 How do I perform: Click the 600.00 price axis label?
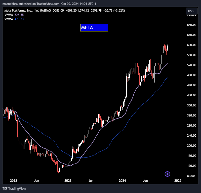click(x=191, y=45)
